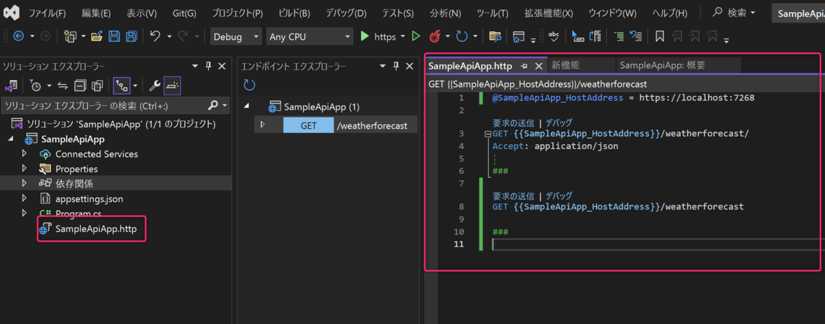The width and height of the screenshot is (825, 324).
Task: Expand the appsettings.json node
Action: point(25,198)
